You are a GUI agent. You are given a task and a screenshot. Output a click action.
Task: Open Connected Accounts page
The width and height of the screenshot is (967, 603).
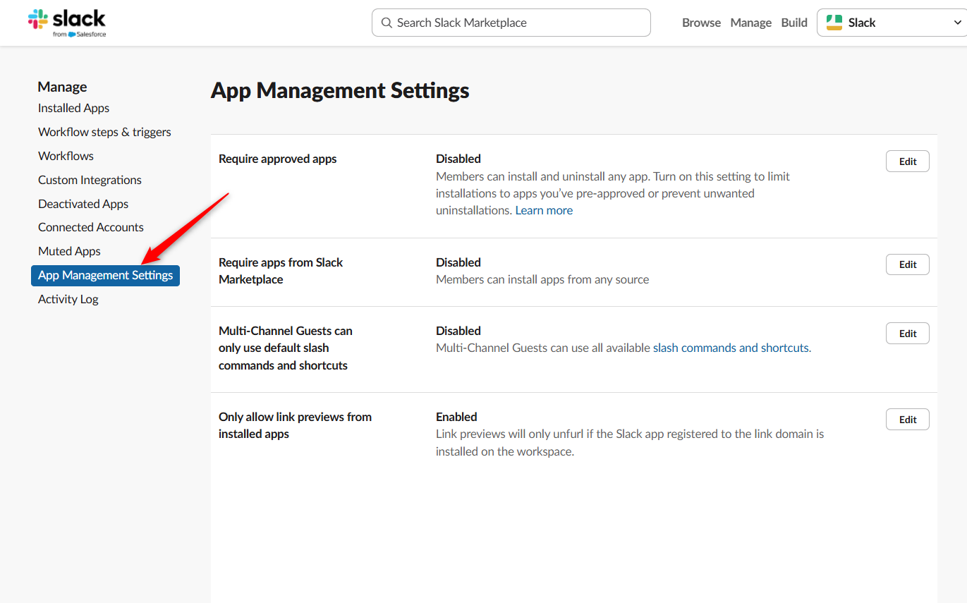(91, 227)
